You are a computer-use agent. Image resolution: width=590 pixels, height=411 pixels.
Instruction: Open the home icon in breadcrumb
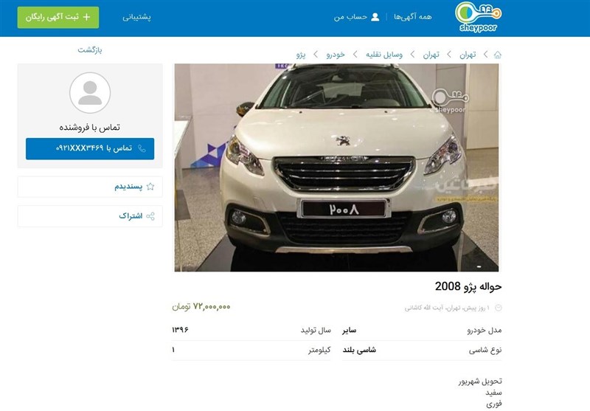pyautogui.click(x=497, y=55)
